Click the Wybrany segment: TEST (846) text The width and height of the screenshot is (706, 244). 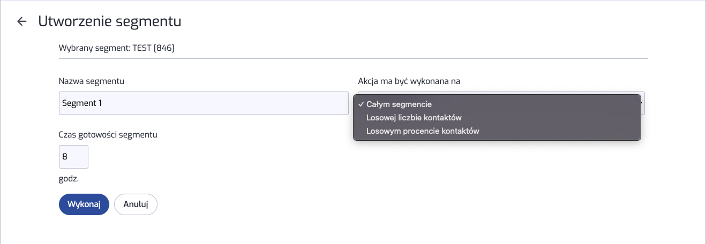[117, 48]
